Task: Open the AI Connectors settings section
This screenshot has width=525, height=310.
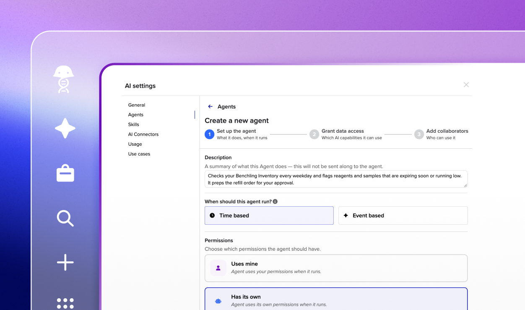Action: [143, 134]
